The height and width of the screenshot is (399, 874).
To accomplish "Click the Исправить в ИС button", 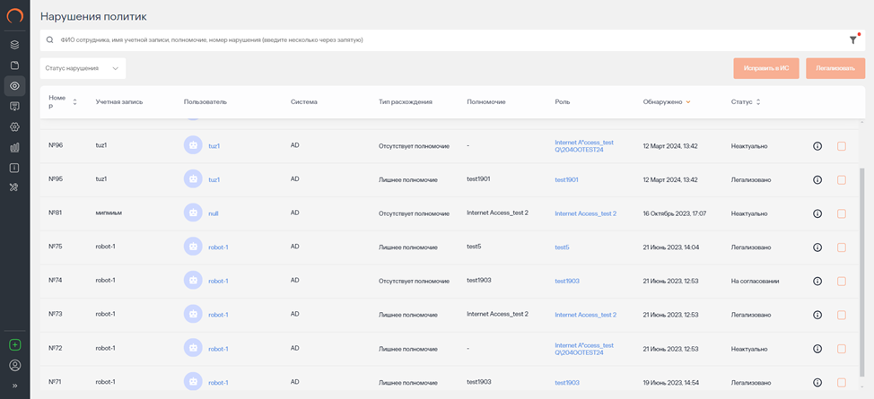I will coord(766,68).
